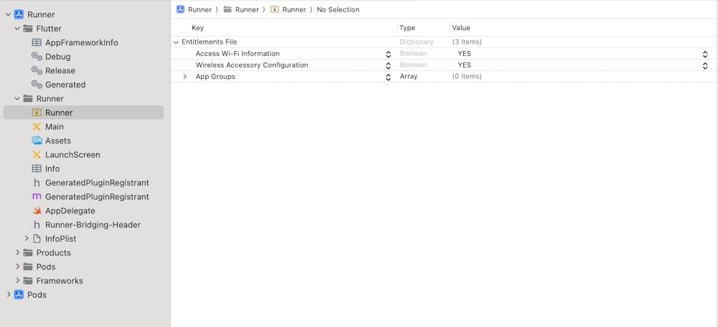Expand the Pods group under Runner
The height and width of the screenshot is (327, 718).
[17, 267]
